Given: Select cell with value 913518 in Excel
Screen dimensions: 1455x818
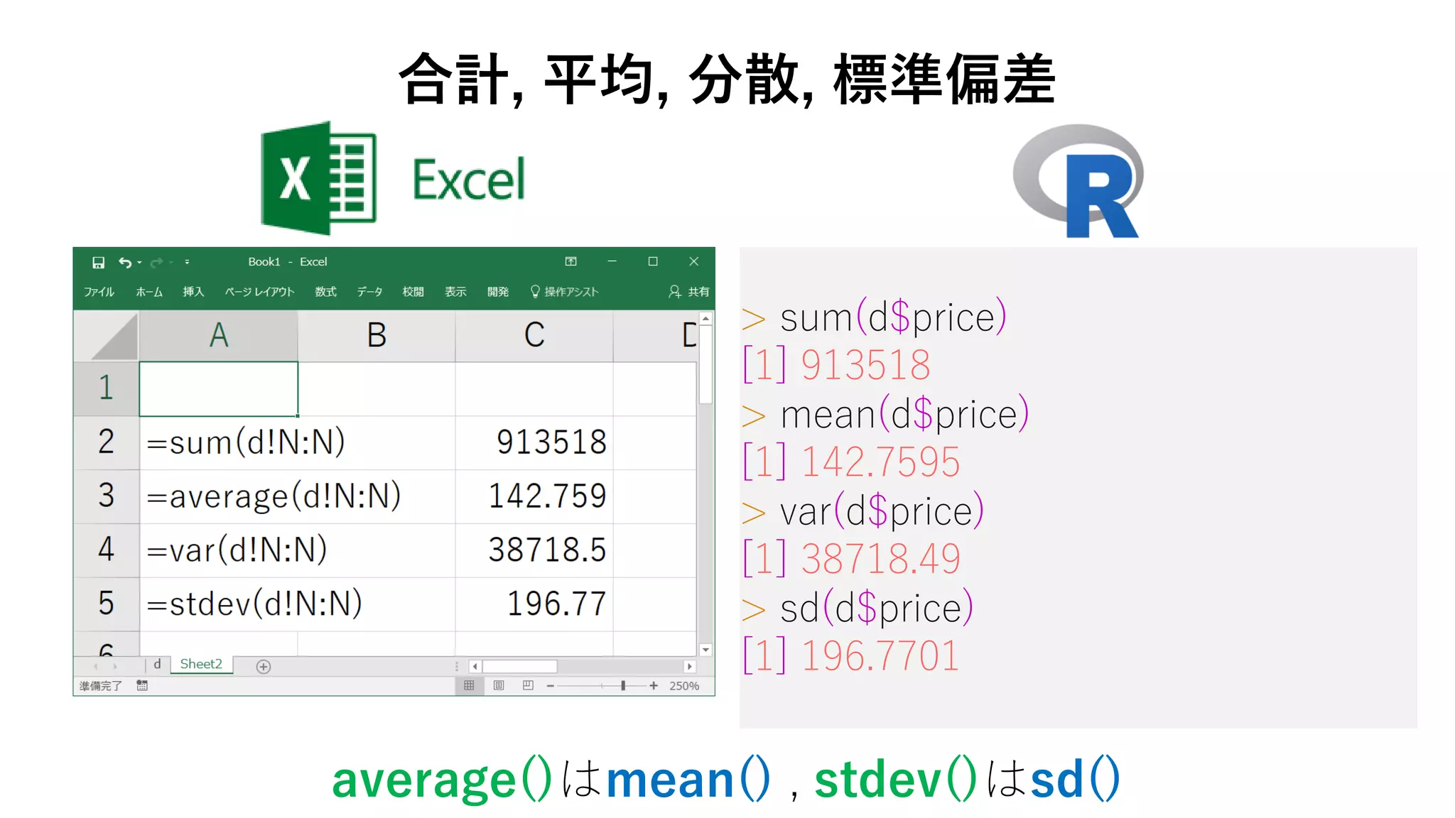Looking at the screenshot, I should tap(534, 443).
